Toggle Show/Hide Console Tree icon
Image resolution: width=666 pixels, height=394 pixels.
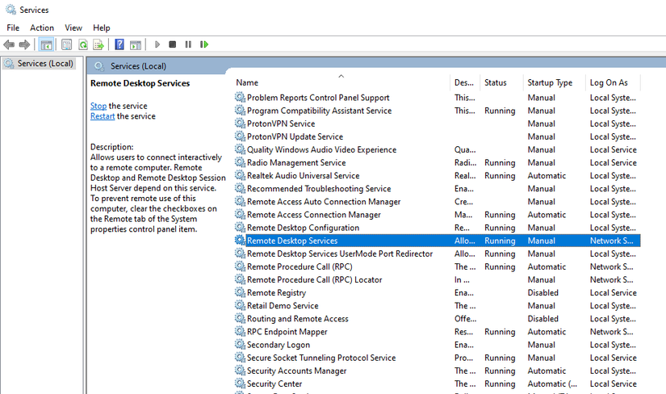click(x=46, y=44)
